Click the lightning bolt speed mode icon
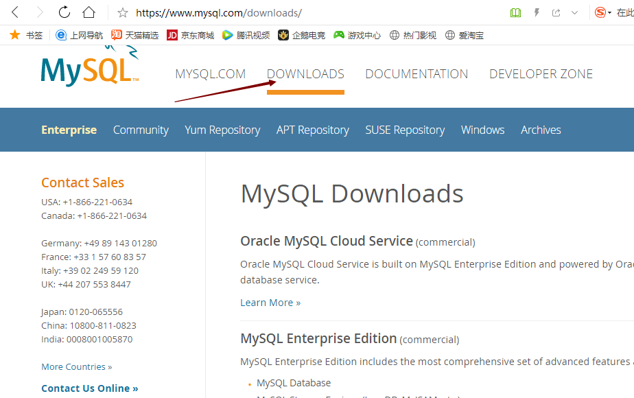 click(537, 12)
